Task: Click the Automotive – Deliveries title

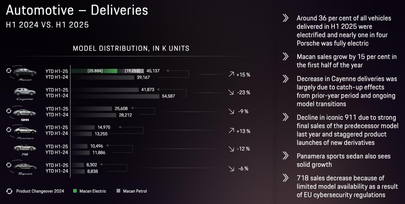Action: click(x=77, y=10)
